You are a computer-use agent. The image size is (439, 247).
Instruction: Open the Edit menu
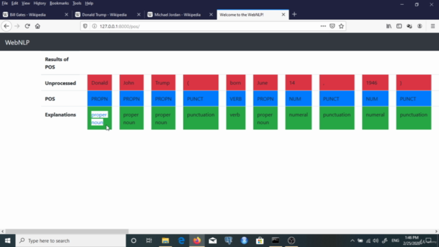coord(14,3)
